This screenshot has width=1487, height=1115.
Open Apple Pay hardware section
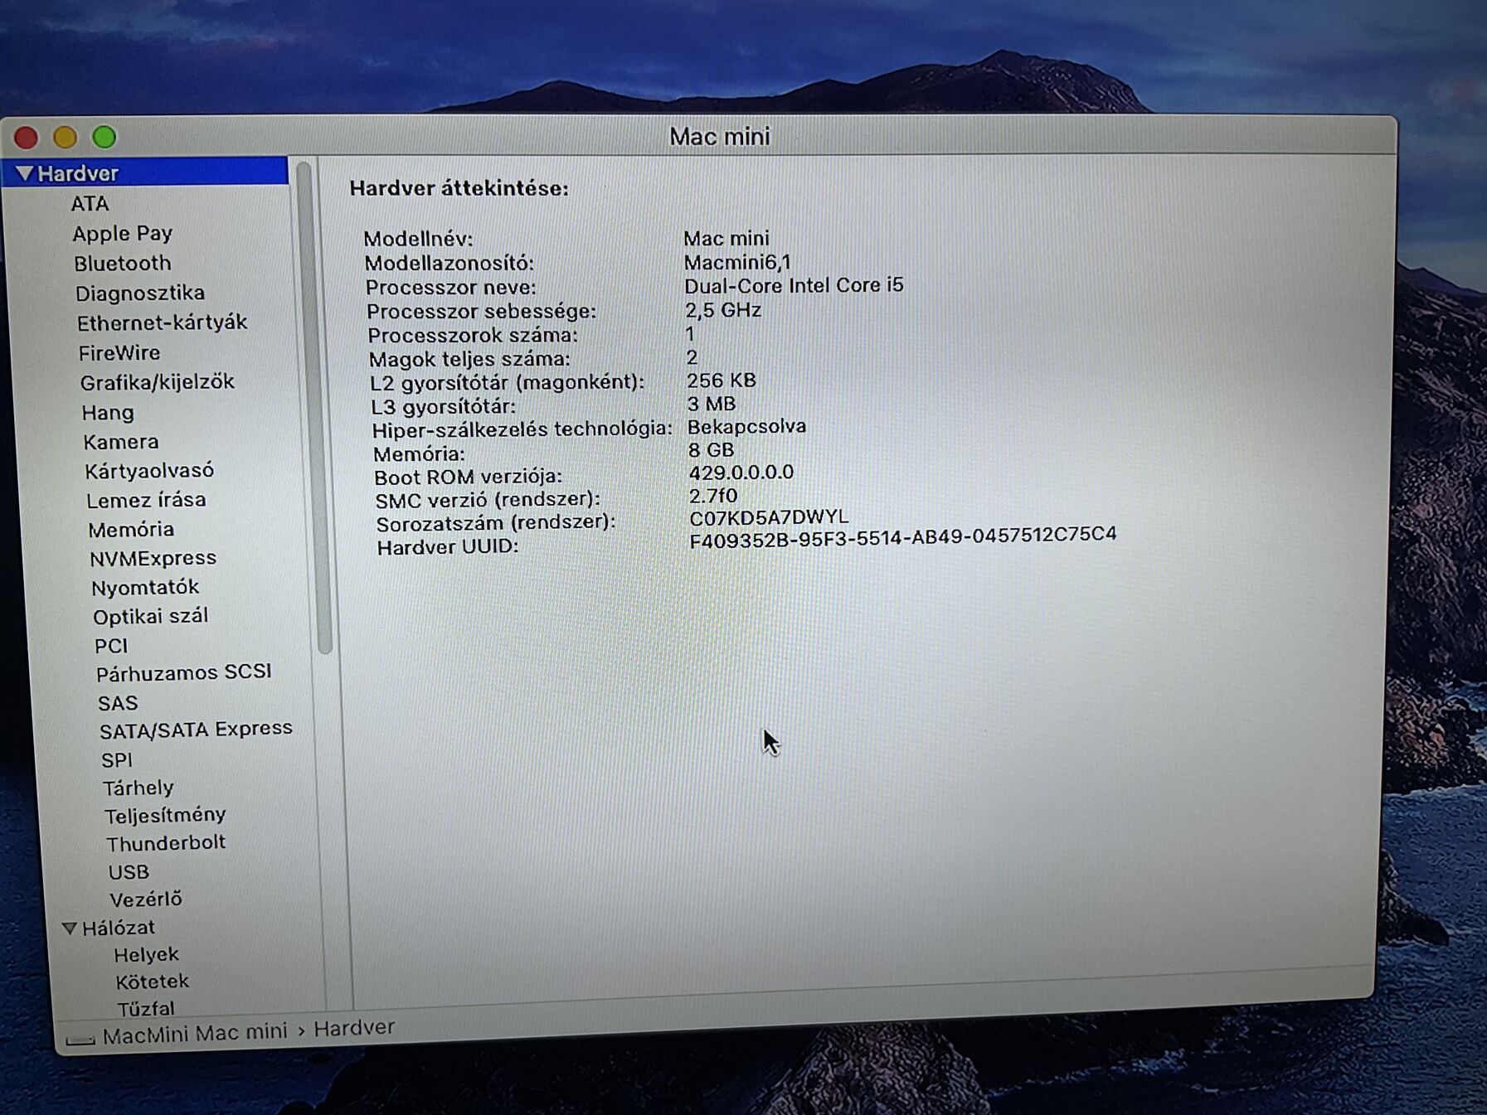pyautogui.click(x=122, y=234)
